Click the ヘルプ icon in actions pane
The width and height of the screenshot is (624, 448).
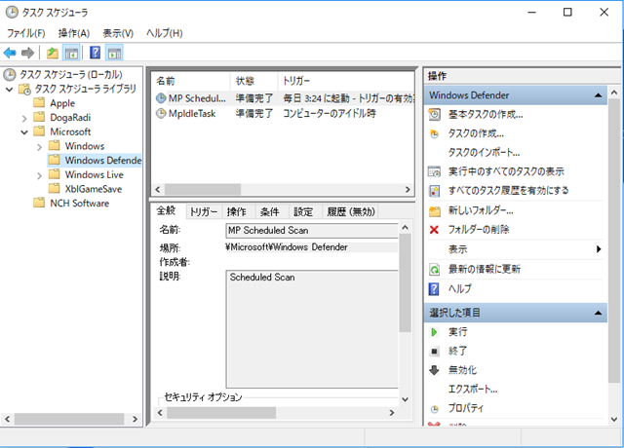[x=434, y=289]
